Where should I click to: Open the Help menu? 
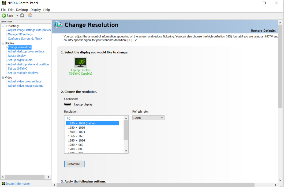pos(47,10)
